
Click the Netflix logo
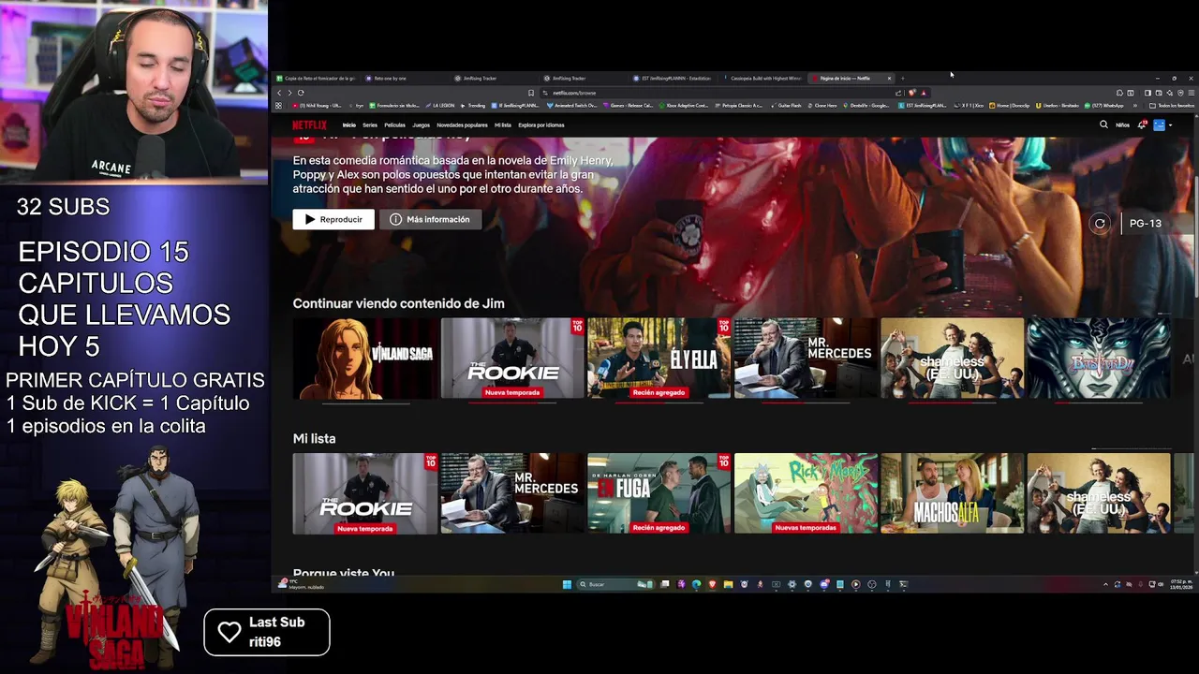click(309, 125)
